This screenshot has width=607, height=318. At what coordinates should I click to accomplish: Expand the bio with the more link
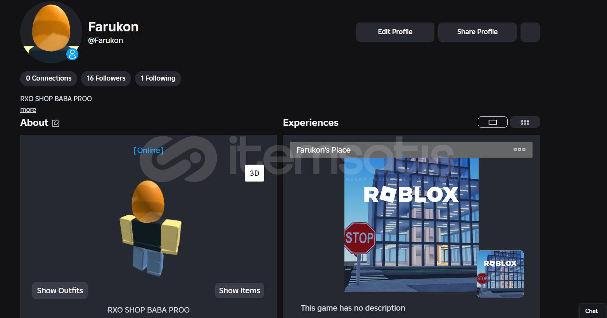(28, 110)
